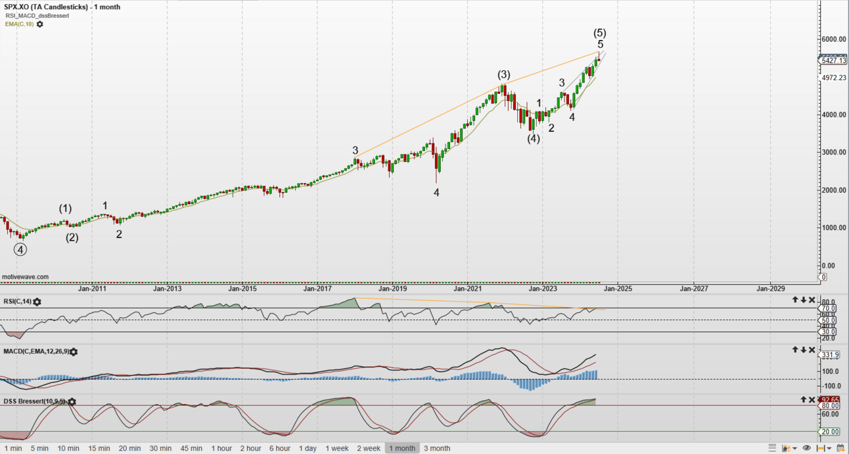
Task: Select the circled 4 wave label
Action: pos(21,249)
